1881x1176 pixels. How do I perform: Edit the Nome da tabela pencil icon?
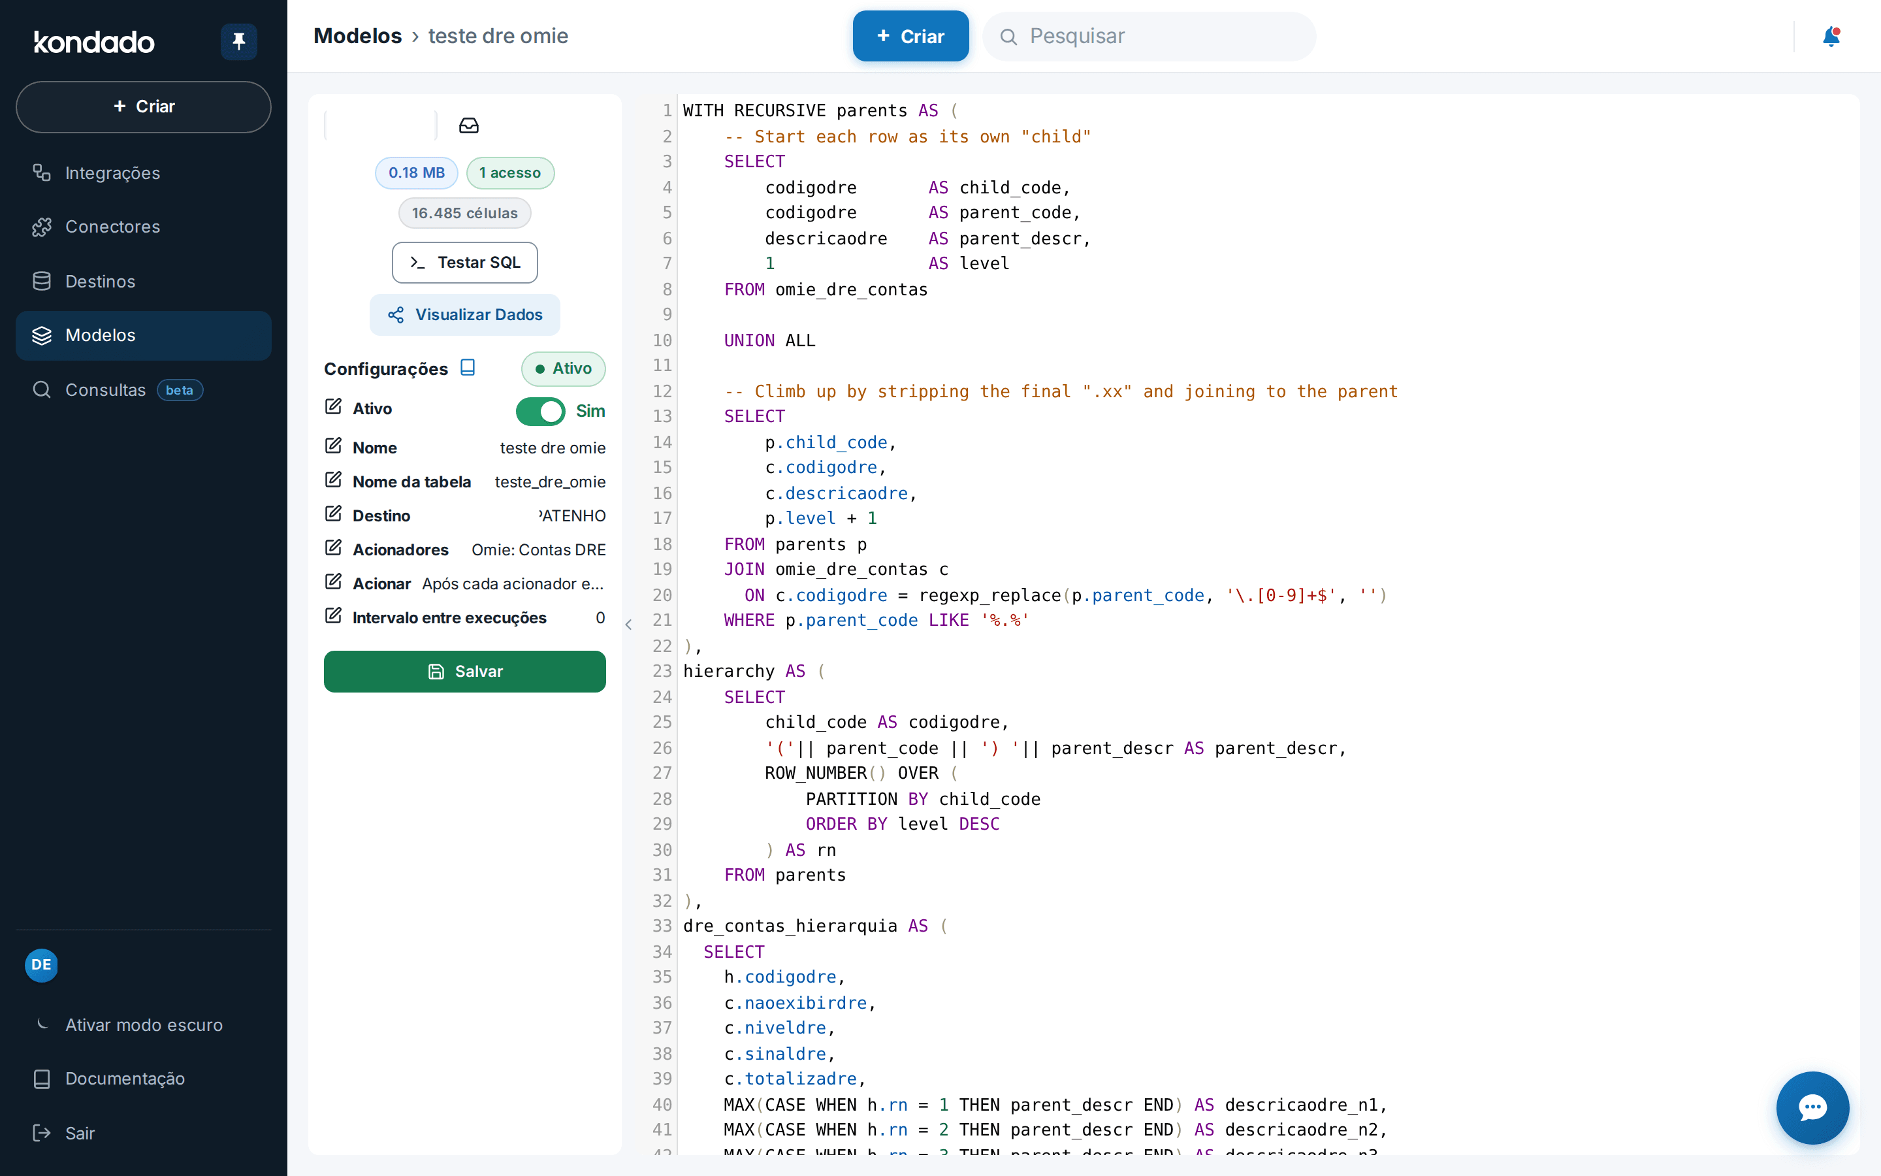point(334,480)
